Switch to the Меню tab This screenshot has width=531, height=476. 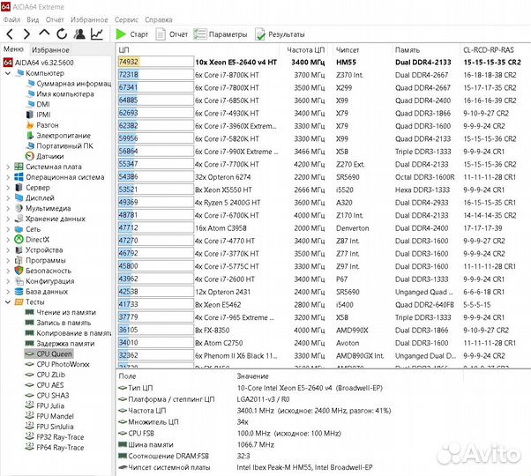pyautogui.click(x=13, y=49)
